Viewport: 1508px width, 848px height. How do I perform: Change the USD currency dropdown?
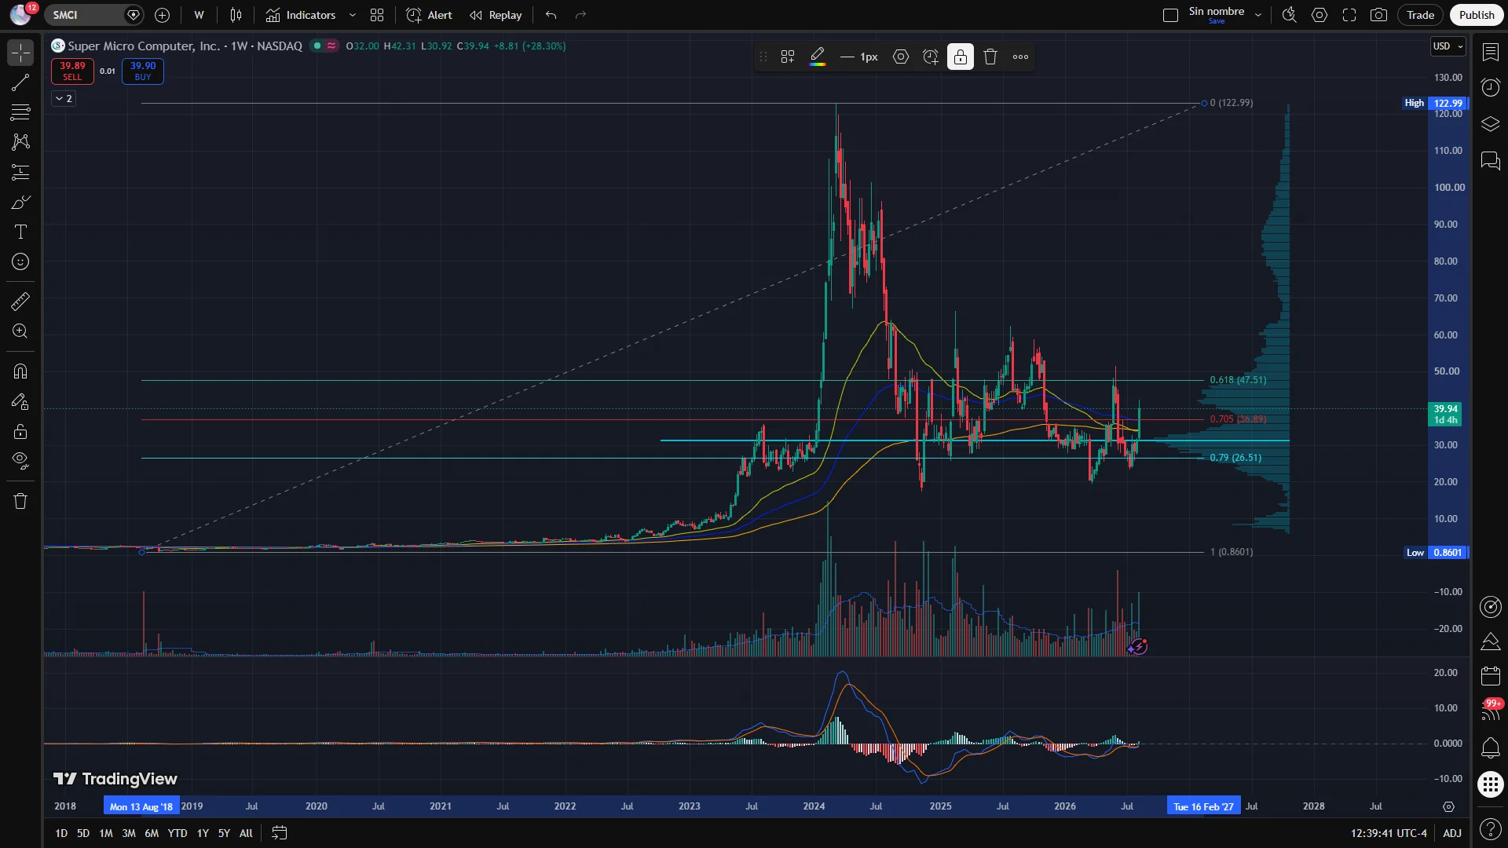(x=1448, y=46)
